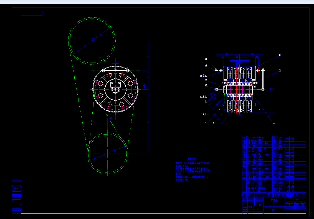Select item number 1 row in the parts list
This screenshot has height=219, width=314.
(274, 191)
